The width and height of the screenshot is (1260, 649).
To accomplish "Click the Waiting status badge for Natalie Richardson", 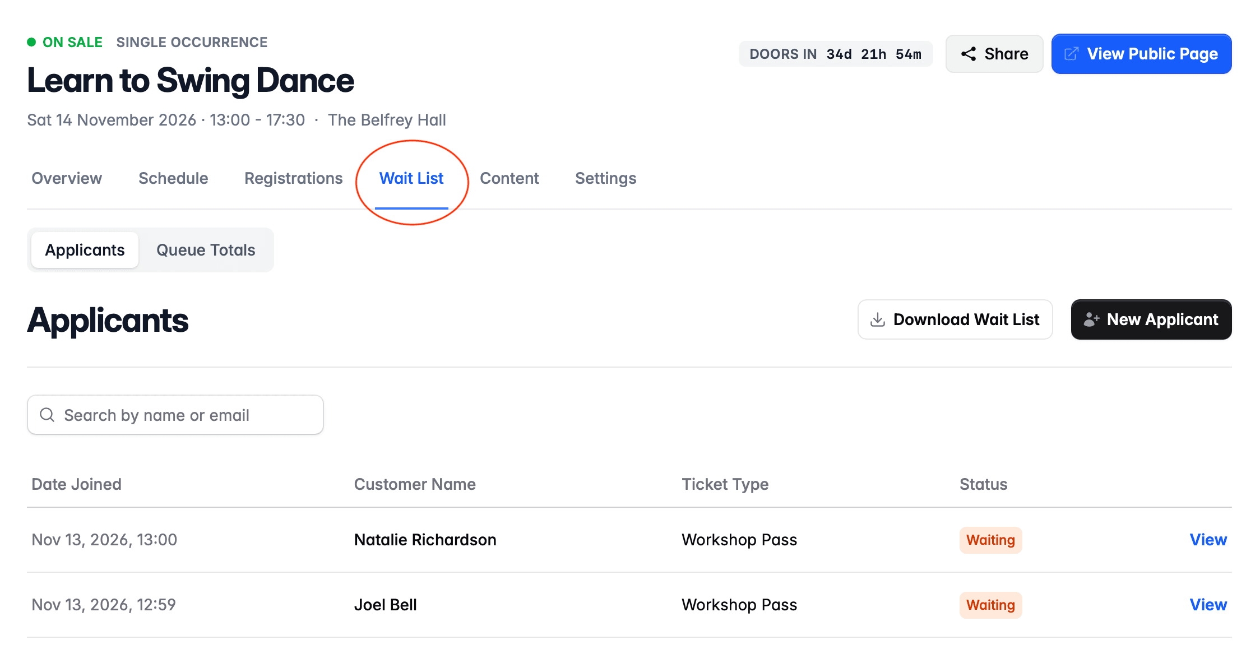I will [x=991, y=540].
